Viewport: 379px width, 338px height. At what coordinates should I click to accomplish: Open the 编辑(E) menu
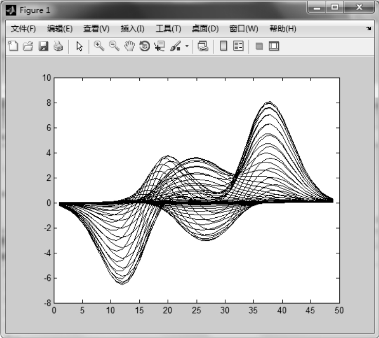(x=60, y=29)
